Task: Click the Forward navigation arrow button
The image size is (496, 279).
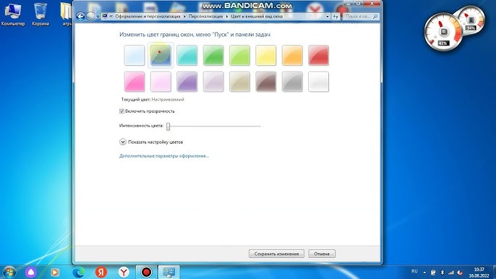Action: pos(90,17)
